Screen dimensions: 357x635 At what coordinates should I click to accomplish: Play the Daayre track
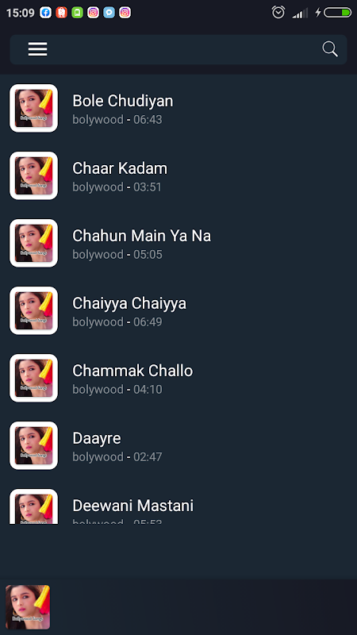pyautogui.click(x=178, y=445)
